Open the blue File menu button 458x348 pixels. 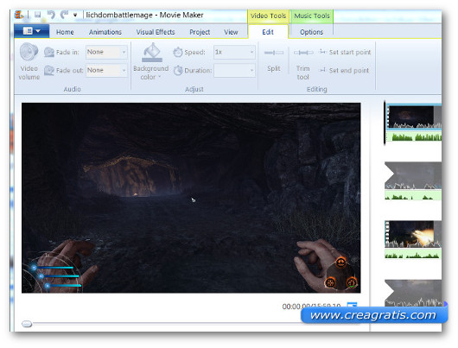(32, 31)
